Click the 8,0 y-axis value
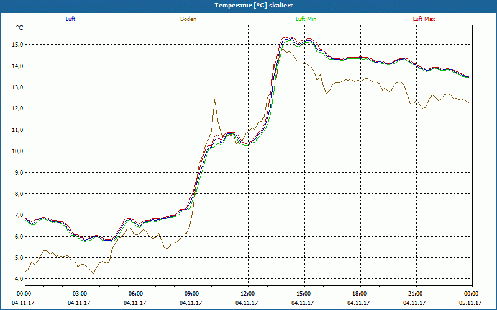The width and height of the screenshot is (497, 310). click(19, 193)
